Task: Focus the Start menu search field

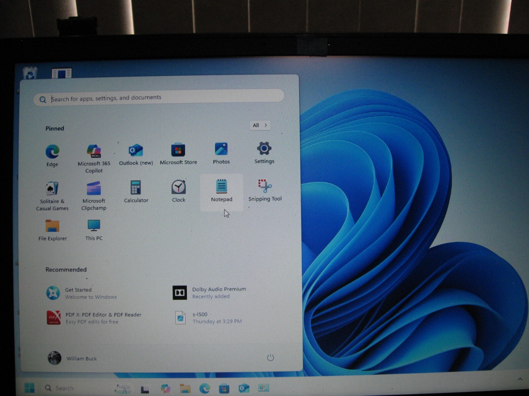Action: 159,98
